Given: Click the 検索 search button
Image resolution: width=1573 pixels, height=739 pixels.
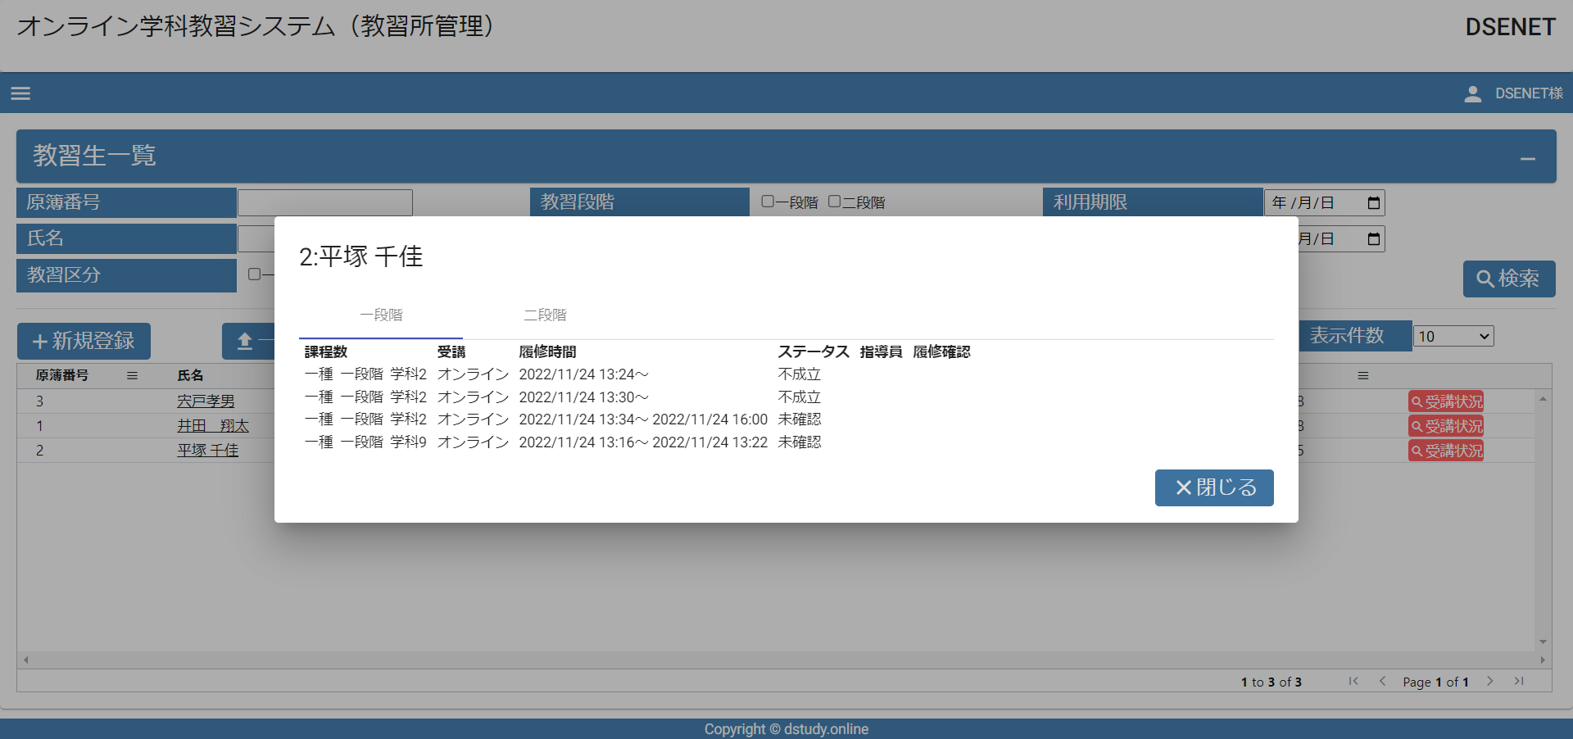Looking at the screenshot, I should pyautogui.click(x=1508, y=279).
